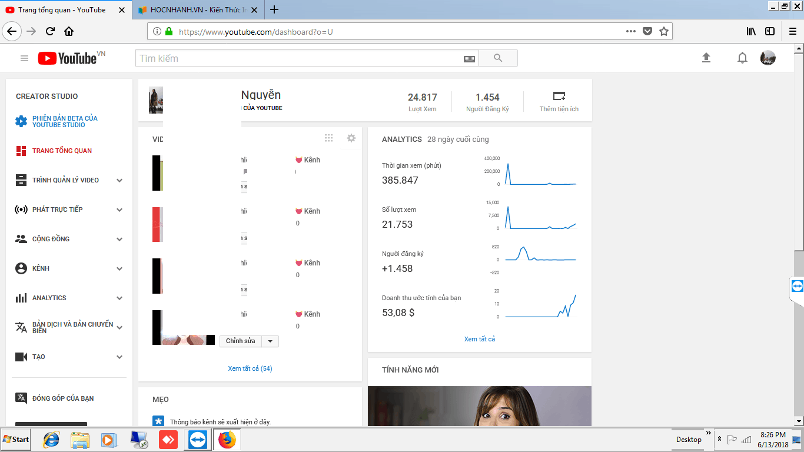Open the notifications bell
Image resolution: width=804 pixels, height=452 pixels.
[743, 58]
